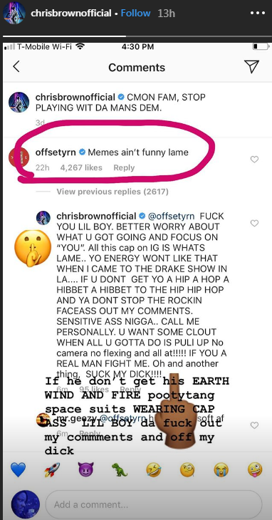Viewport: 272px width, 520px height.
Task: Expand View previous replies (2617)
Action: (113, 192)
